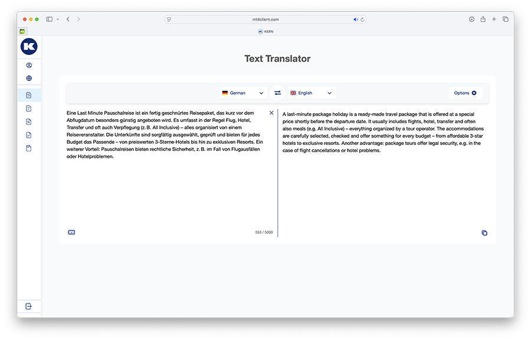531x340 pixels.
Task: Open the document with T sidebar icon
Action: coord(29,108)
